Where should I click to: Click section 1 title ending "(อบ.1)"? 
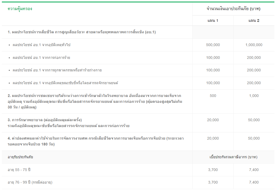[82, 32]
